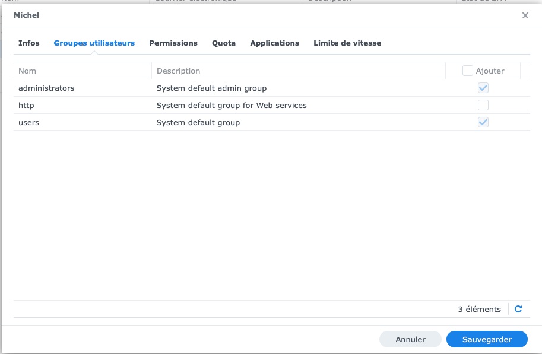Enable the http group checkbox
The width and height of the screenshot is (542, 354).
tap(483, 105)
